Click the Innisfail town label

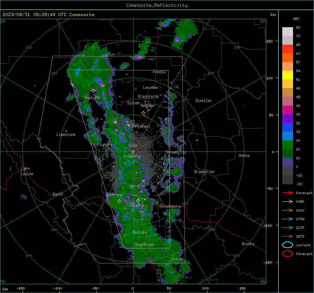tap(141, 126)
